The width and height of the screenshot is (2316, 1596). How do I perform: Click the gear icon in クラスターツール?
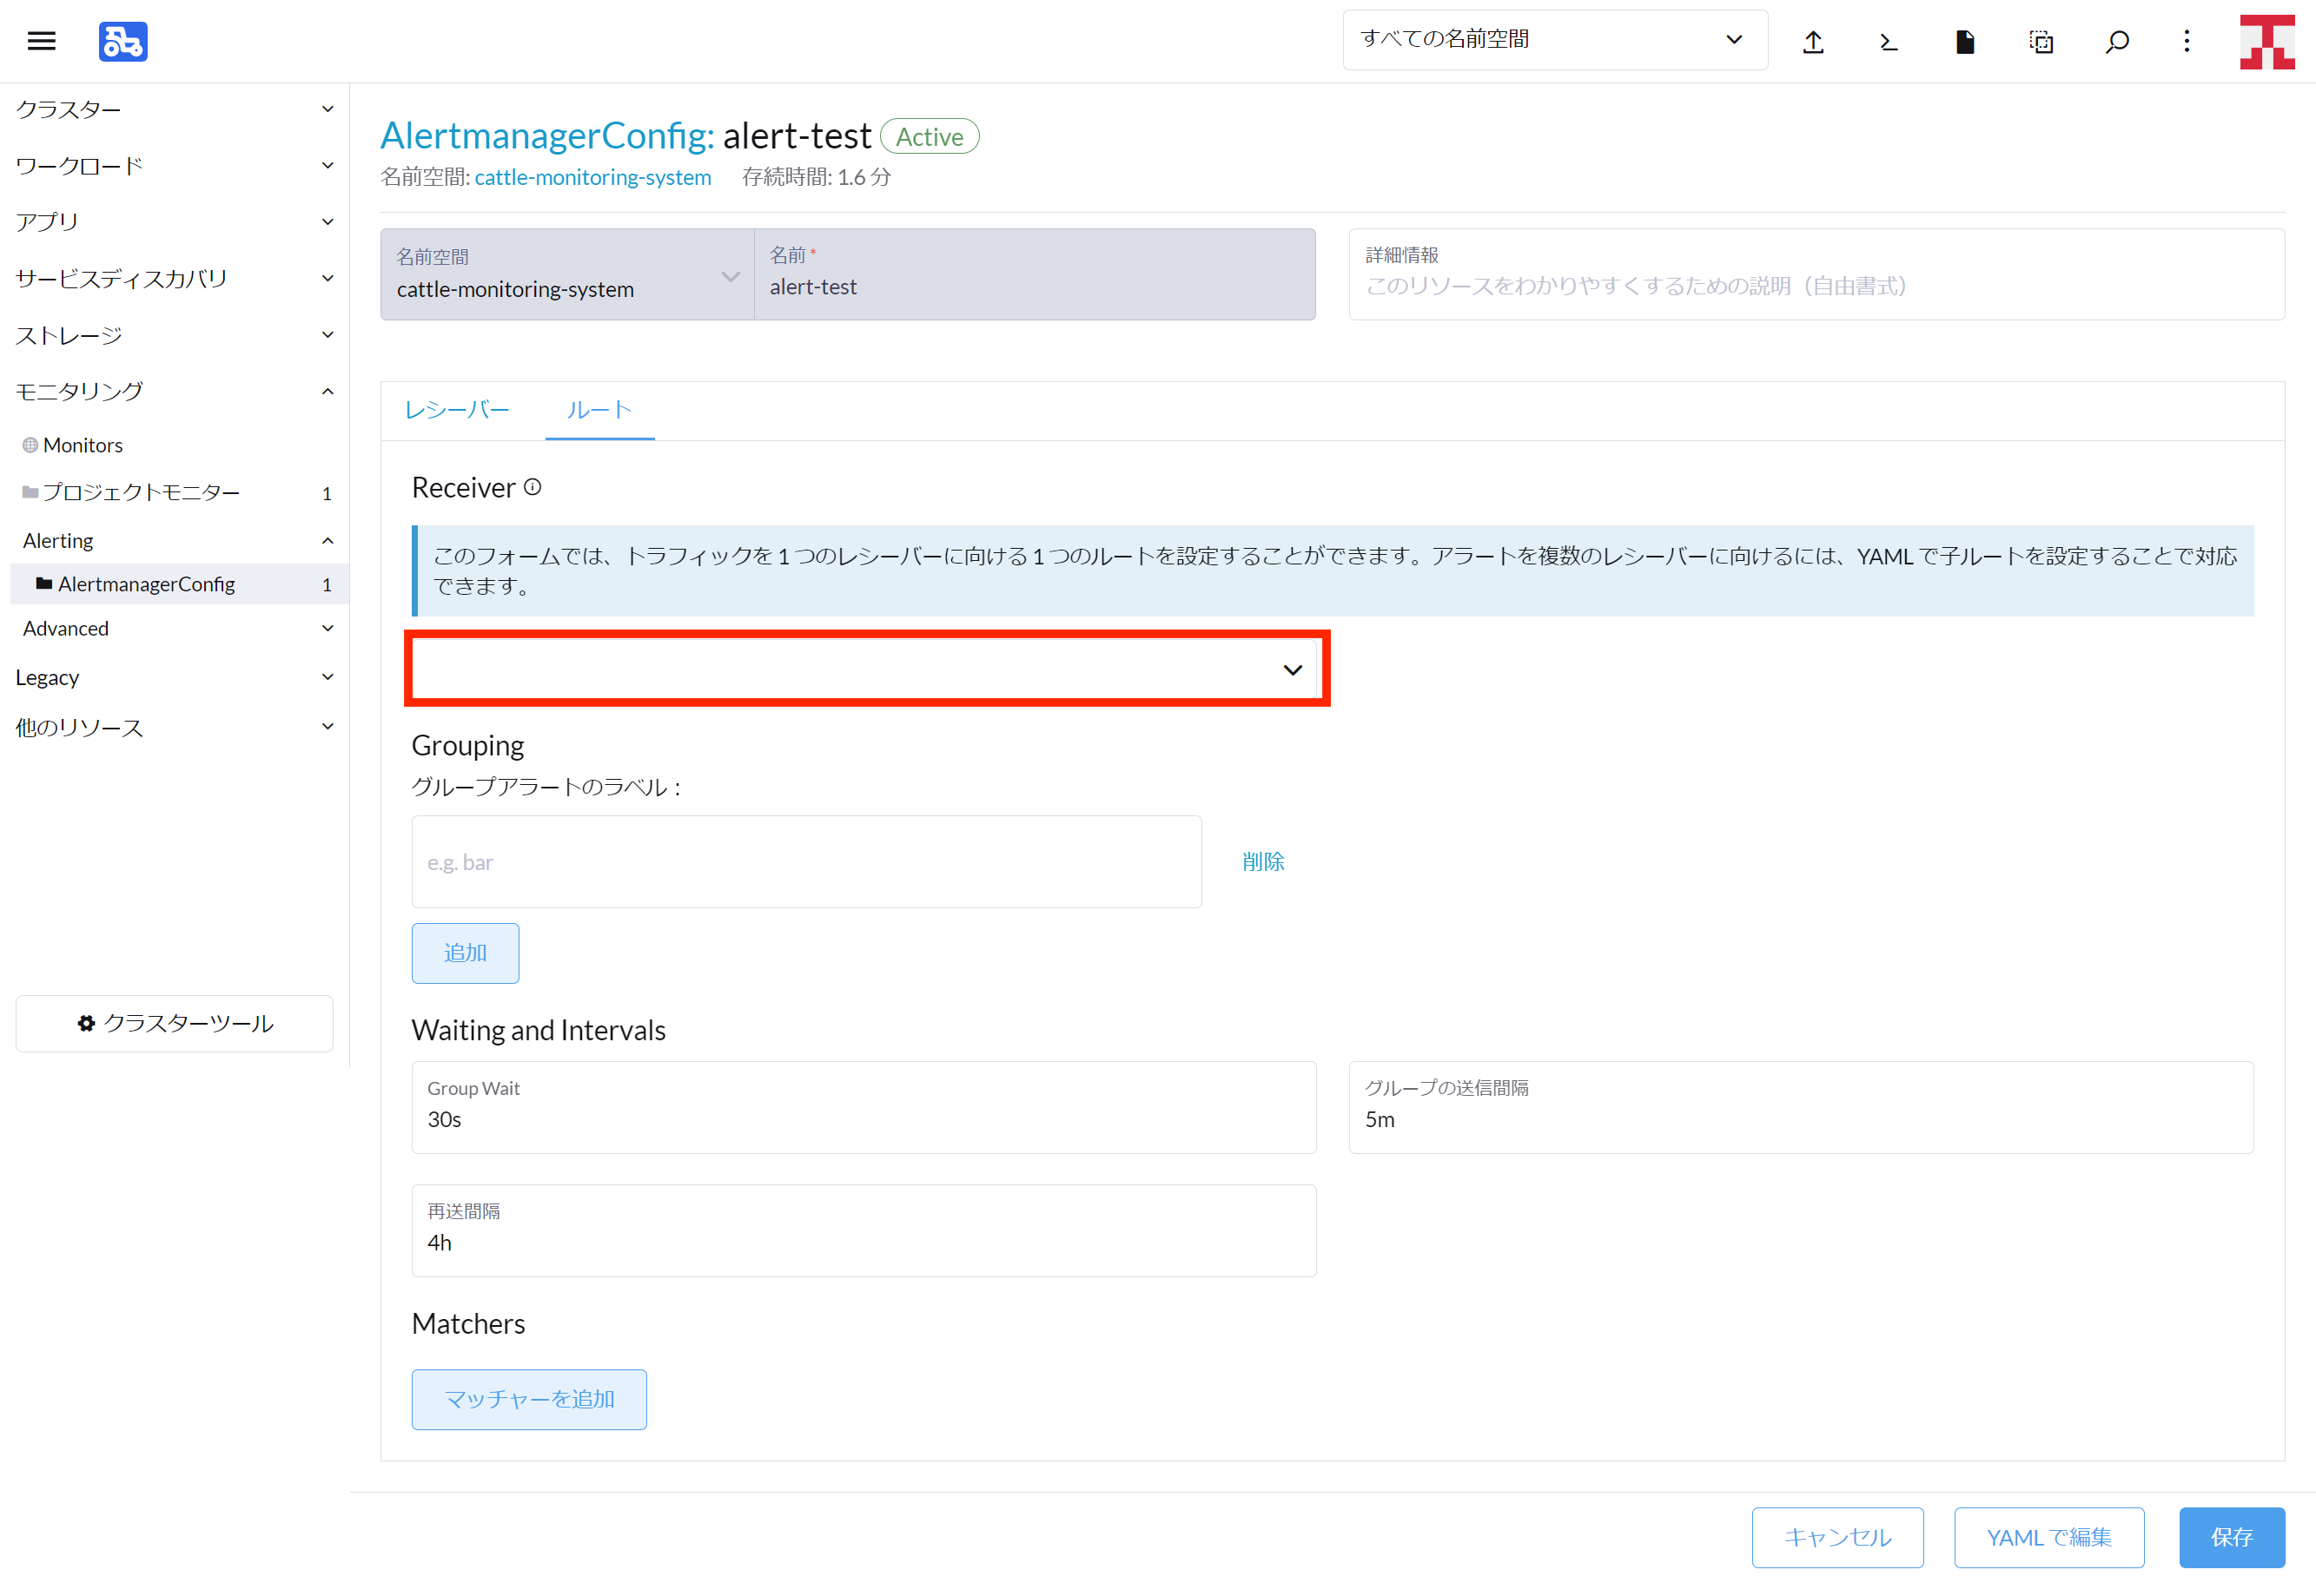[x=87, y=1023]
